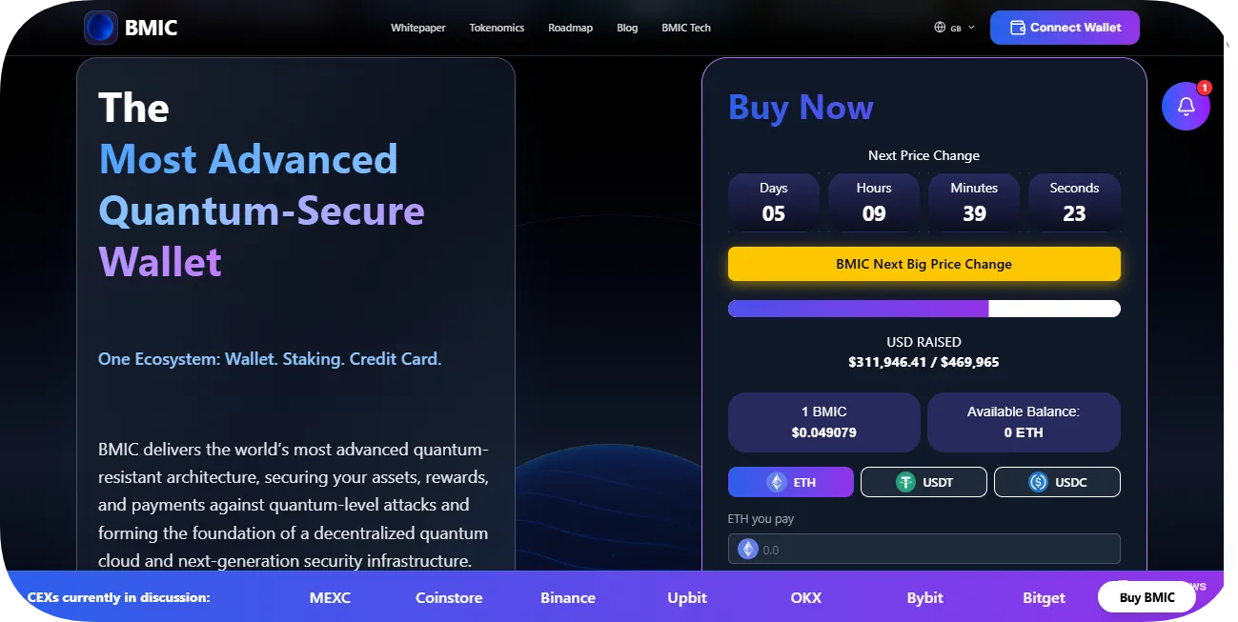Click the USD raised progress bar

(x=923, y=308)
